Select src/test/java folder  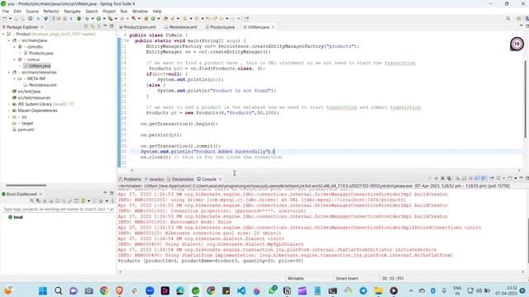pyautogui.click(x=26, y=92)
